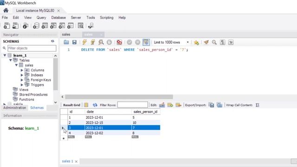Viewport: 297px width, 167px height.
Task: Collapse the Tables node
Action: coord(11,60)
